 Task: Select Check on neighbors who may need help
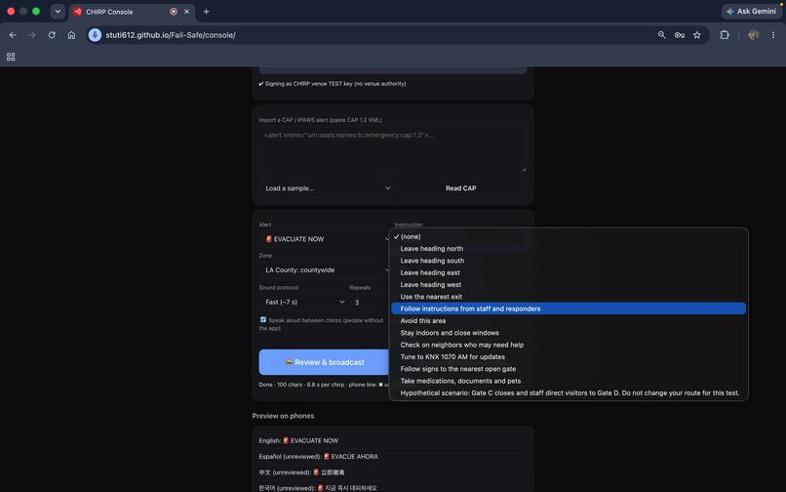[569, 345]
